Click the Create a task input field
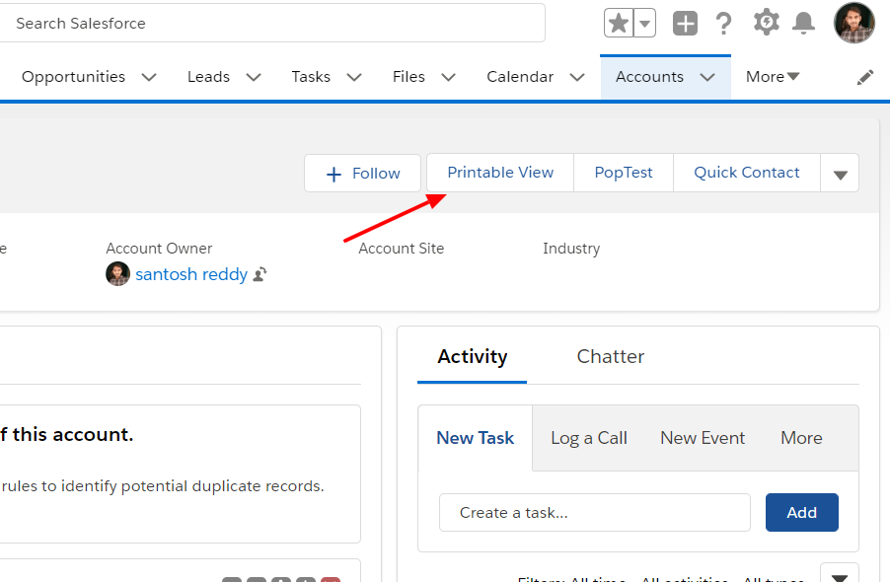The width and height of the screenshot is (890, 582). [595, 513]
